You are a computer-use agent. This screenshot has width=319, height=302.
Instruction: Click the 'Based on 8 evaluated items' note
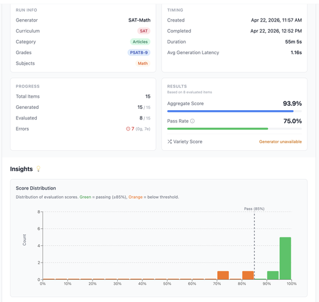190,92
